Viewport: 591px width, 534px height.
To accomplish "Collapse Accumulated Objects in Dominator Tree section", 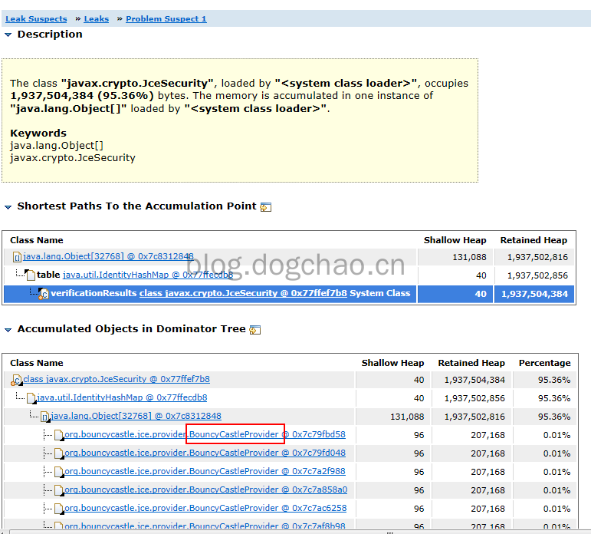I will point(8,330).
